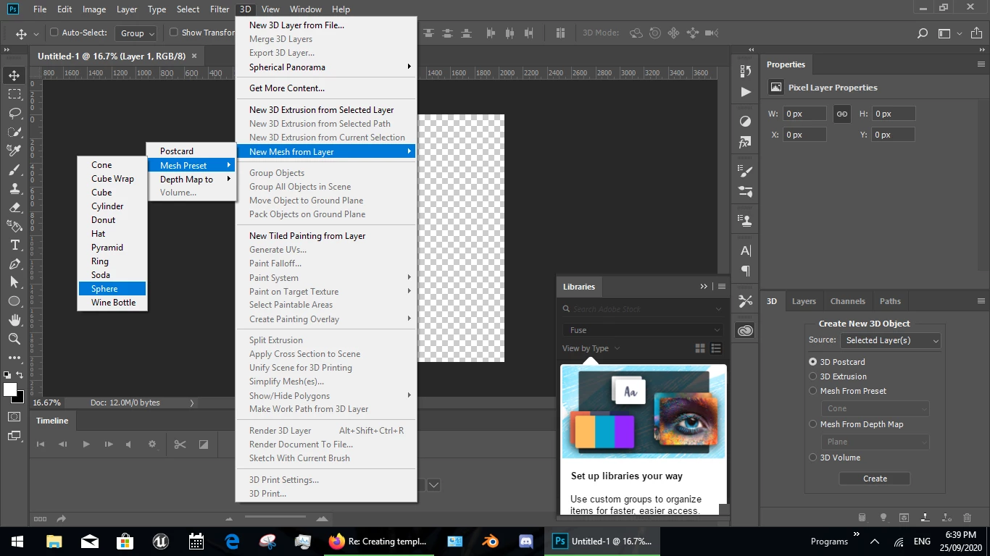Change screen mode icon at toolbar bottom
Viewport: 990px width, 556px height.
click(14, 436)
